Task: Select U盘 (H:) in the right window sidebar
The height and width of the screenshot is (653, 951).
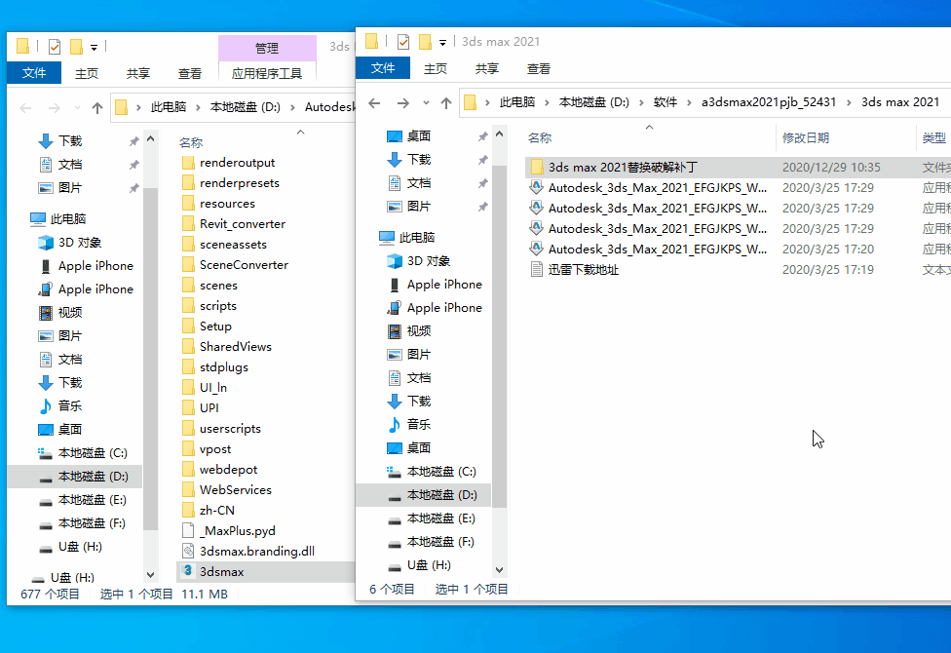Action: tap(428, 565)
